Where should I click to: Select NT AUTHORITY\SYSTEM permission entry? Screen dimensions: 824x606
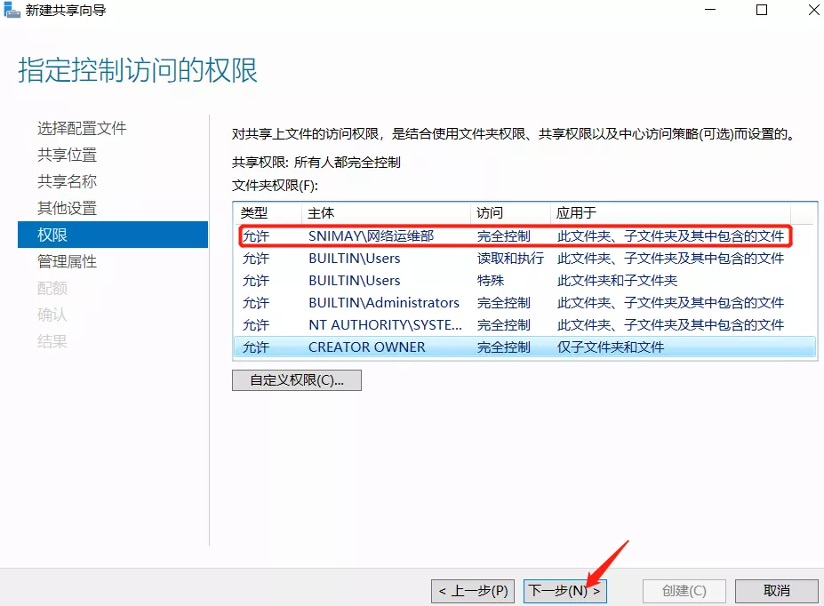pyautogui.click(x=385, y=325)
